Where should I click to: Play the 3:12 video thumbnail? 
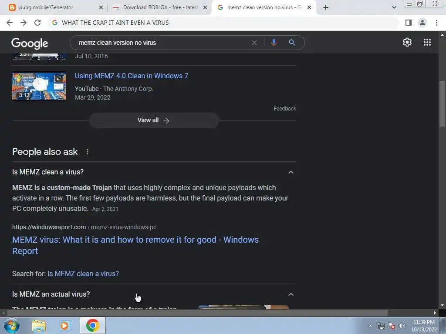39,86
